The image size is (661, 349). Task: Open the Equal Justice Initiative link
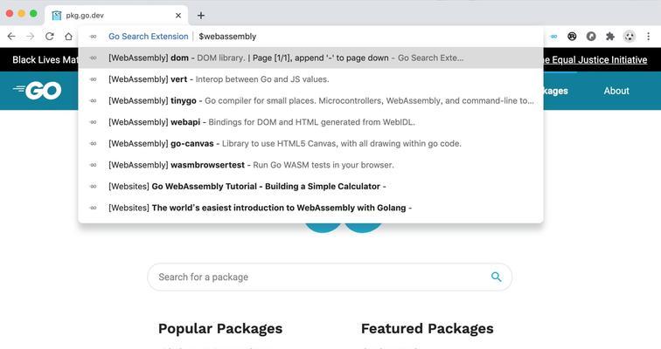tap(595, 59)
